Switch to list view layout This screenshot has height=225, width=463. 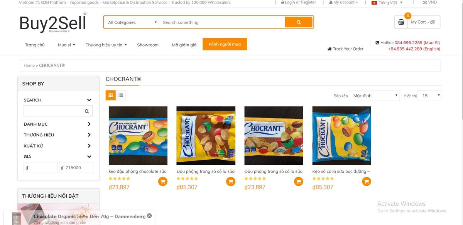coord(121,95)
